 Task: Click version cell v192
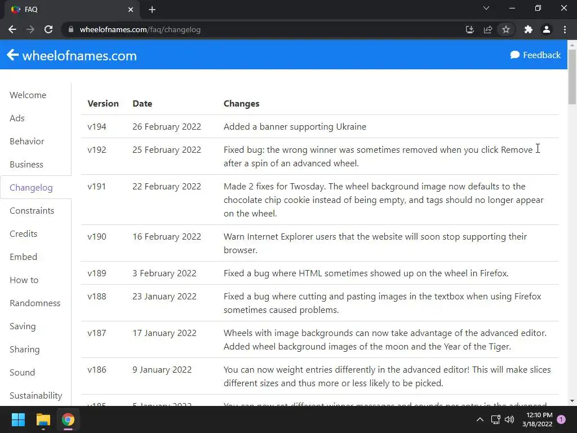97,150
